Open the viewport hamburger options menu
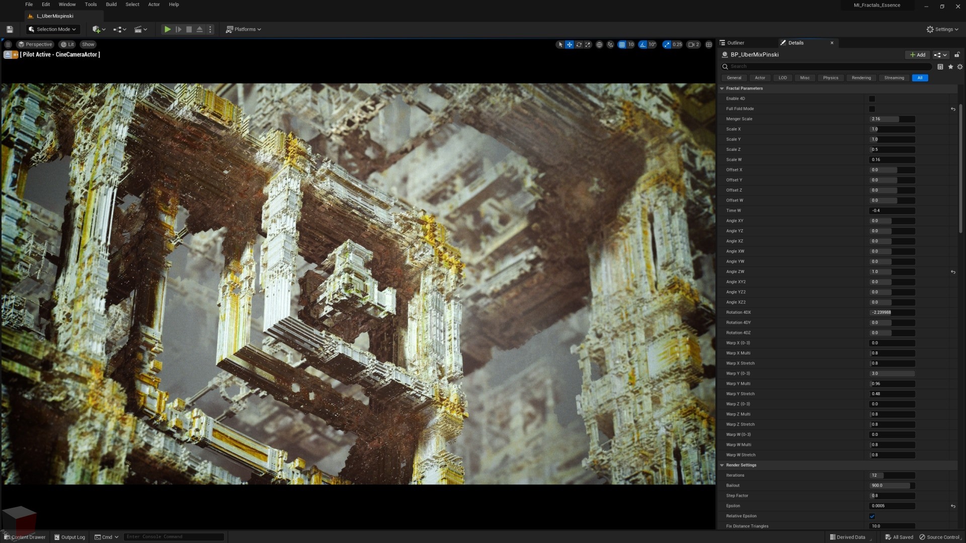Screen dimensions: 966x543 click(x=8, y=44)
